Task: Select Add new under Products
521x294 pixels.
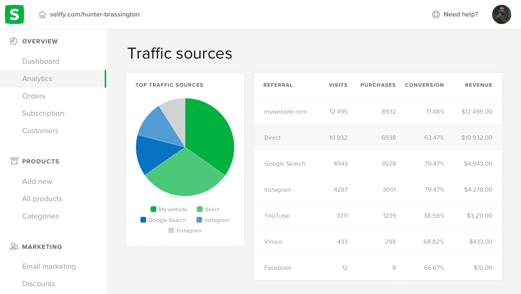Action: [x=37, y=181]
